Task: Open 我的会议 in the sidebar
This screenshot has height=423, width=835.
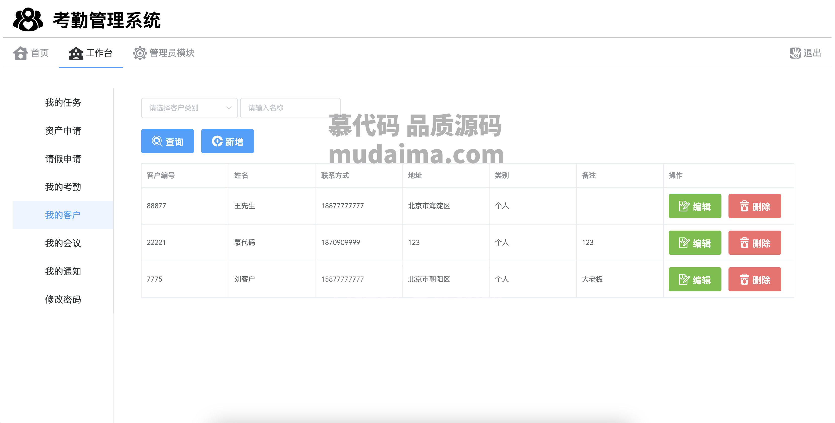Action: tap(63, 243)
